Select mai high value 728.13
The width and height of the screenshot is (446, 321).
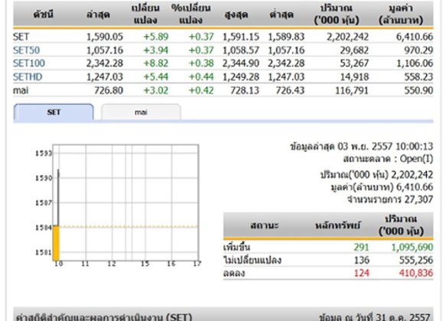pyautogui.click(x=245, y=90)
